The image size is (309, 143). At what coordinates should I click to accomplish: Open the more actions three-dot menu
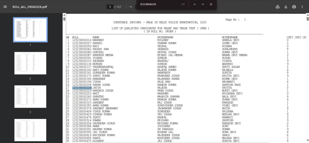[x=302, y=7]
